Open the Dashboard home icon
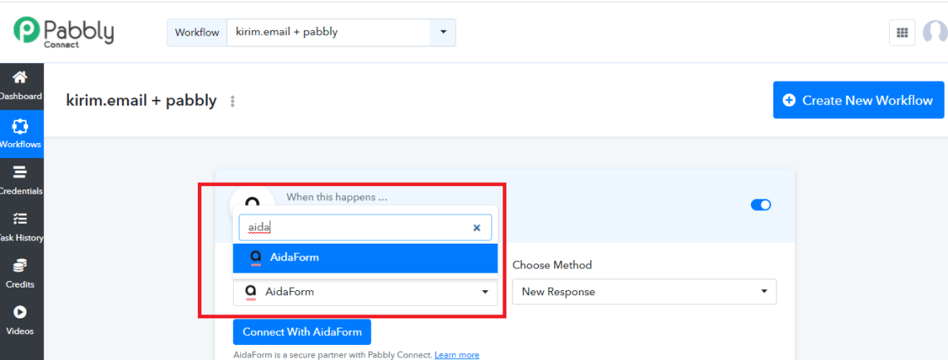 20,77
